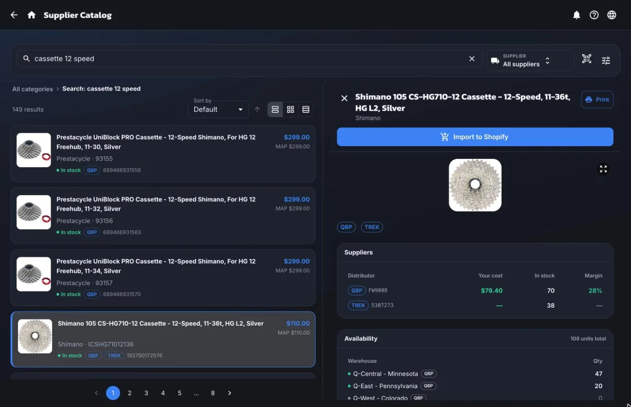
Task: Select current page 1 in pagination
Action: 113,393
